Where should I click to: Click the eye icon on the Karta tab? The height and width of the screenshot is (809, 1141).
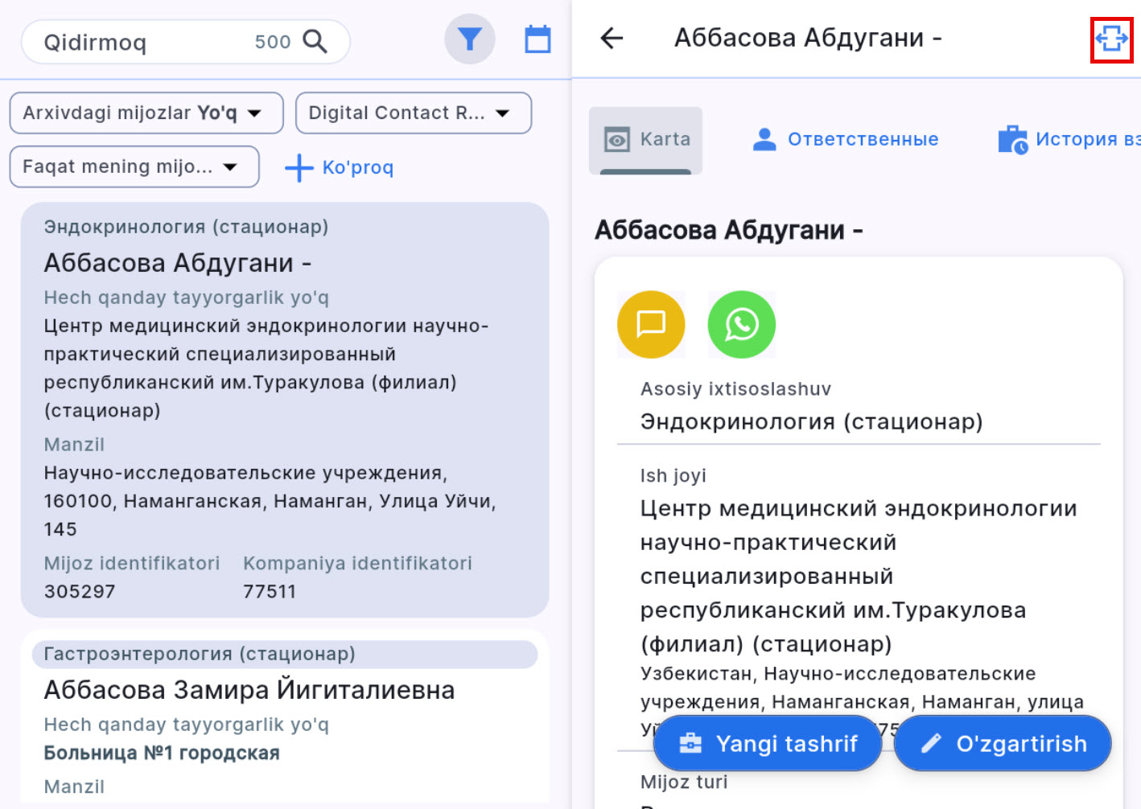coord(616,138)
